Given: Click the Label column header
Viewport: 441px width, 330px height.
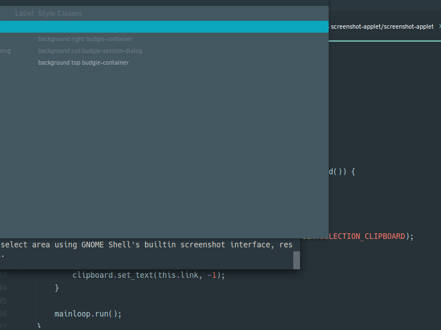Looking at the screenshot, I should [x=24, y=13].
